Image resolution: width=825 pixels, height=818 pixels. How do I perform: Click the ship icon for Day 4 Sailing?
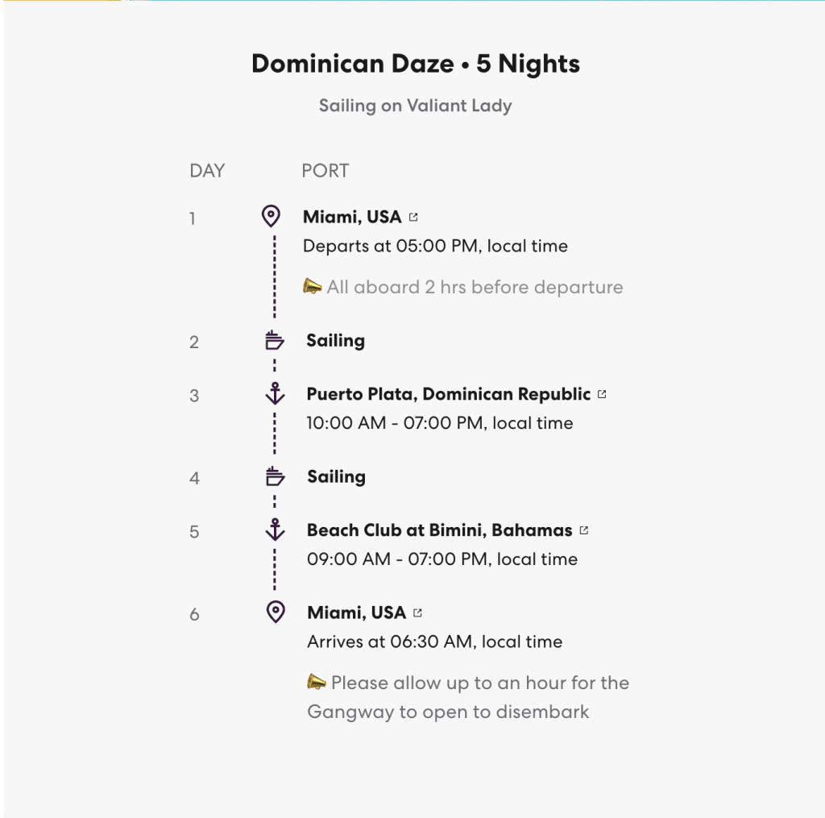click(276, 477)
